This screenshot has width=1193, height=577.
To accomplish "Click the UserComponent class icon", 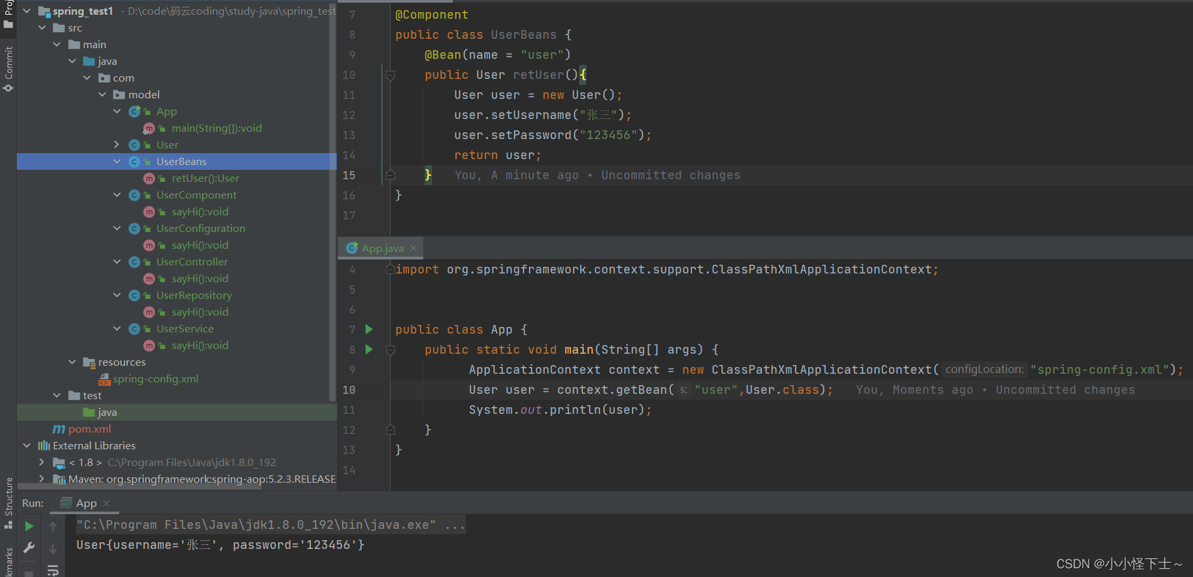I will pyautogui.click(x=134, y=195).
